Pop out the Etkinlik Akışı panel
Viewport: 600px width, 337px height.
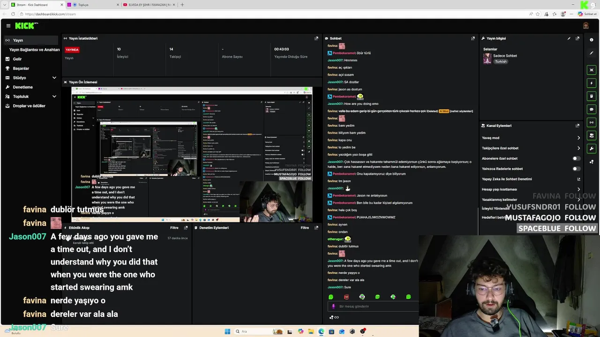pos(186,227)
